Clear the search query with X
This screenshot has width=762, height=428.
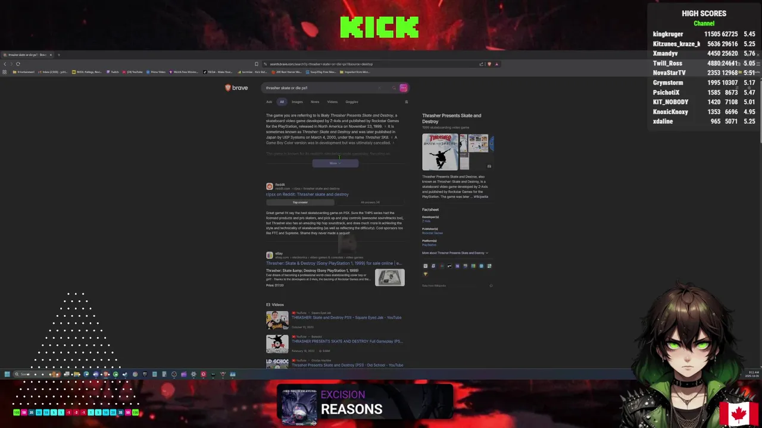pos(379,88)
